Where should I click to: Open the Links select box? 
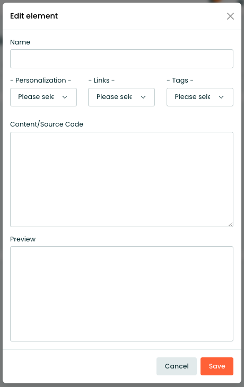(121, 97)
